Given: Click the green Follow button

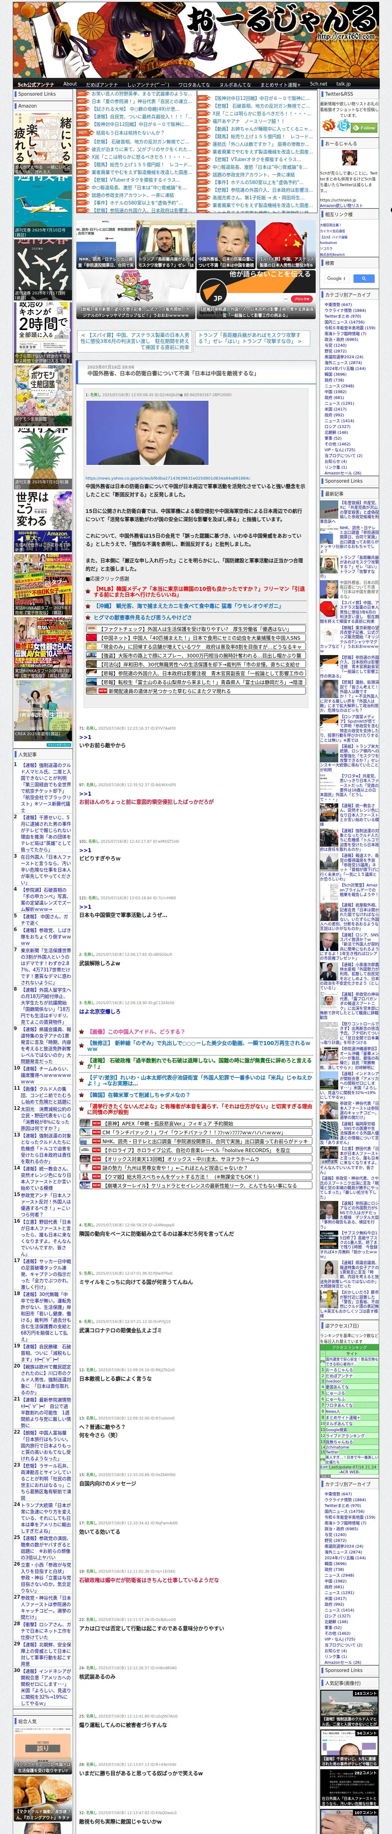Looking at the screenshot, I should [x=364, y=128].
